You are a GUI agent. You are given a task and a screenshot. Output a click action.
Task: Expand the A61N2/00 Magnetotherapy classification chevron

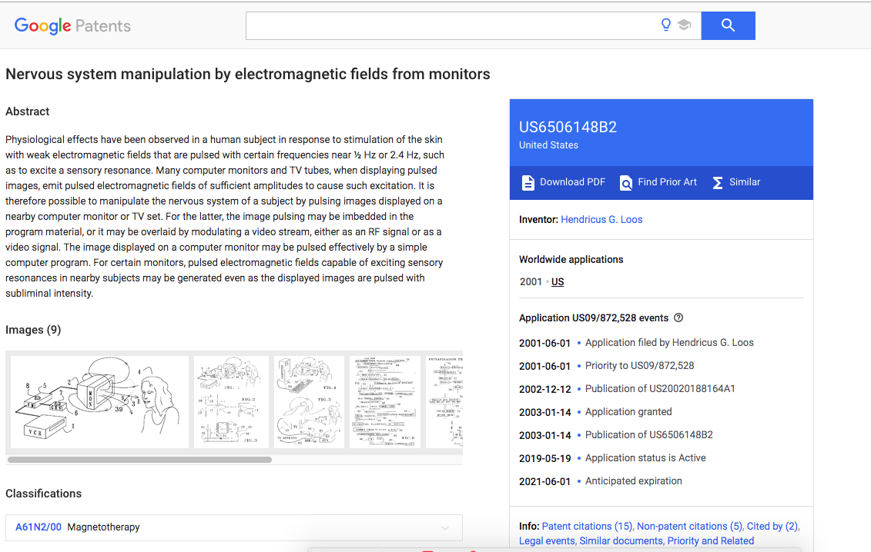(x=445, y=527)
